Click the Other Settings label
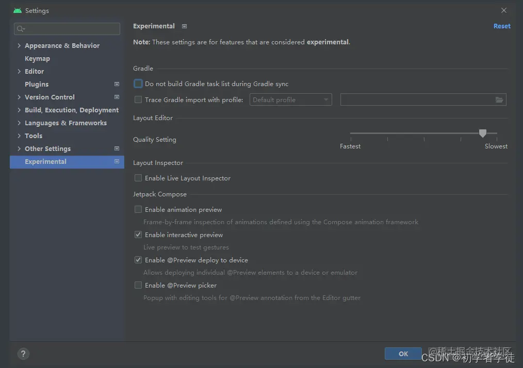 (x=47, y=148)
